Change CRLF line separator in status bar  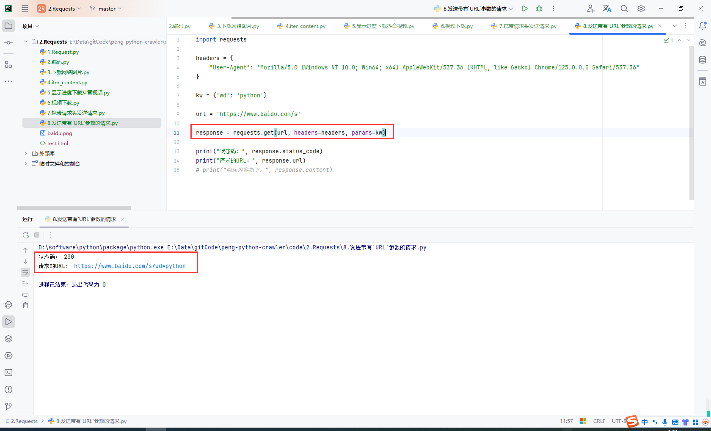(599, 421)
